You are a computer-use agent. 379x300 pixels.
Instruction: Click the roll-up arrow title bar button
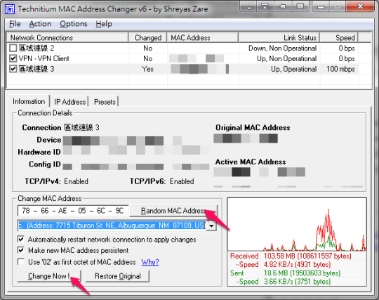(265, 6)
